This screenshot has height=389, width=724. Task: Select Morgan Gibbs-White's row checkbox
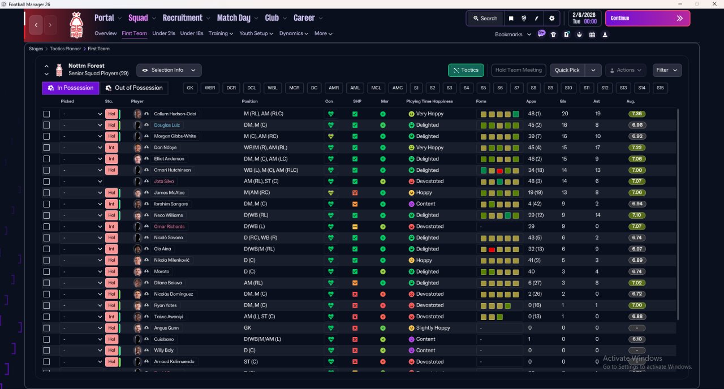(46, 136)
